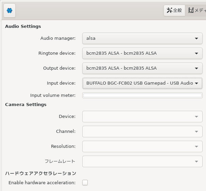Open the camera Device dropdown
Viewport: 206px width, 191px height.
(x=142, y=117)
